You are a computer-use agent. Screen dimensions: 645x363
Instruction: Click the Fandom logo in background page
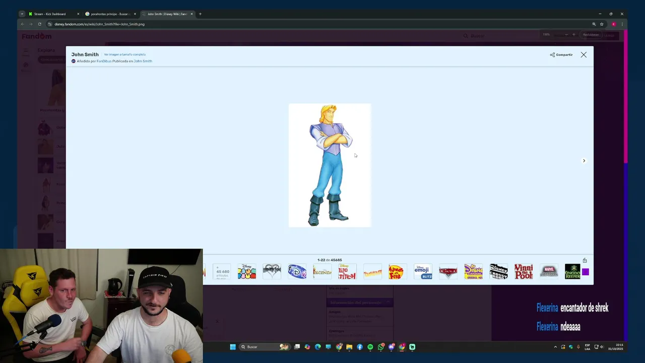(x=37, y=36)
